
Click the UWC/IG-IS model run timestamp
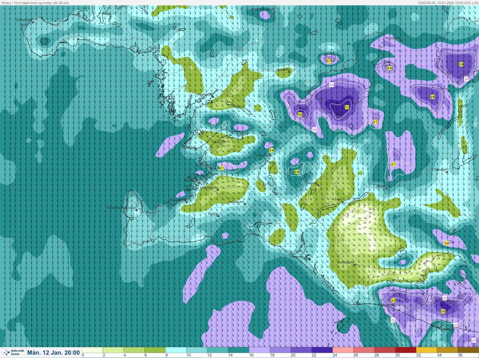pos(448,3)
